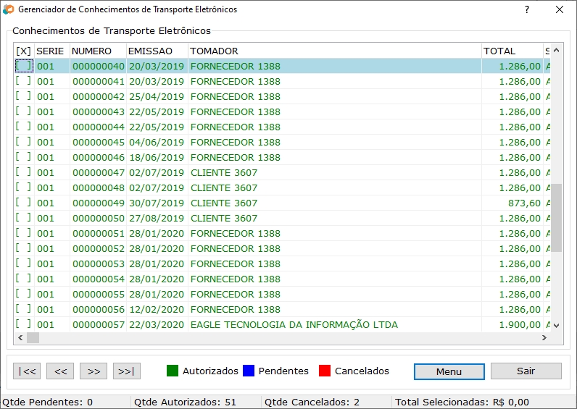Click the Pendentes legend label

(x=283, y=371)
